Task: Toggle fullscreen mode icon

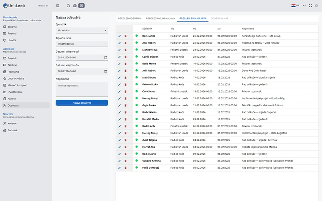Action: click(310, 6)
